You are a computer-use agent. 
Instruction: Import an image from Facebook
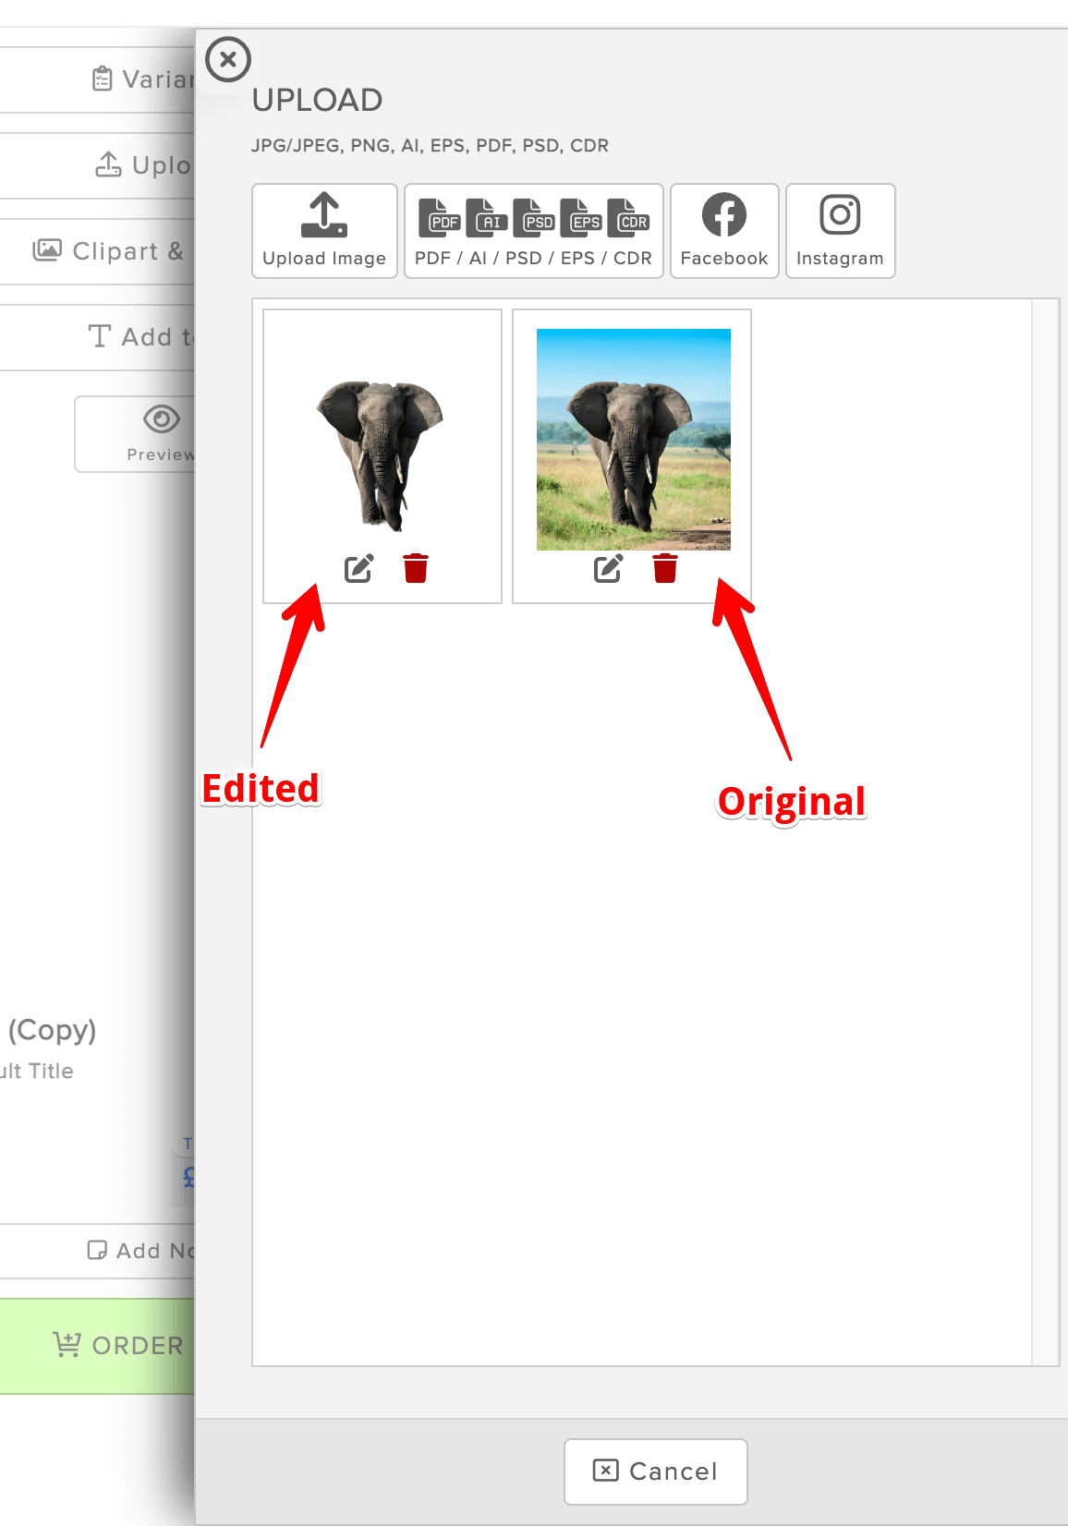click(724, 231)
